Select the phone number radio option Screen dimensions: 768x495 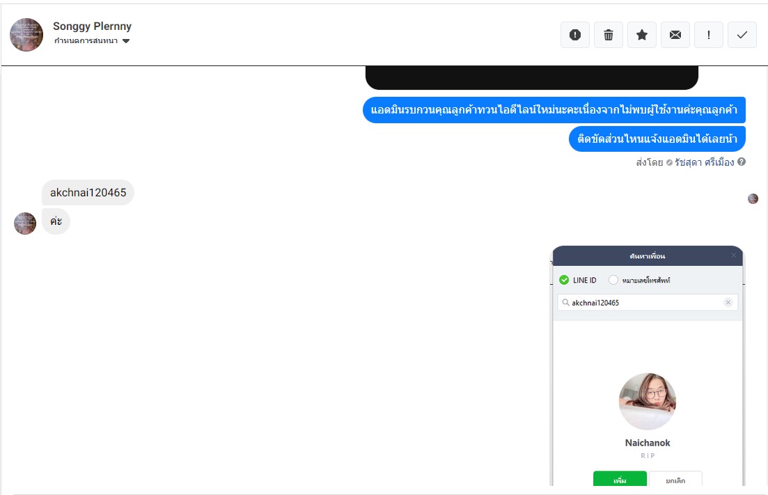(613, 280)
